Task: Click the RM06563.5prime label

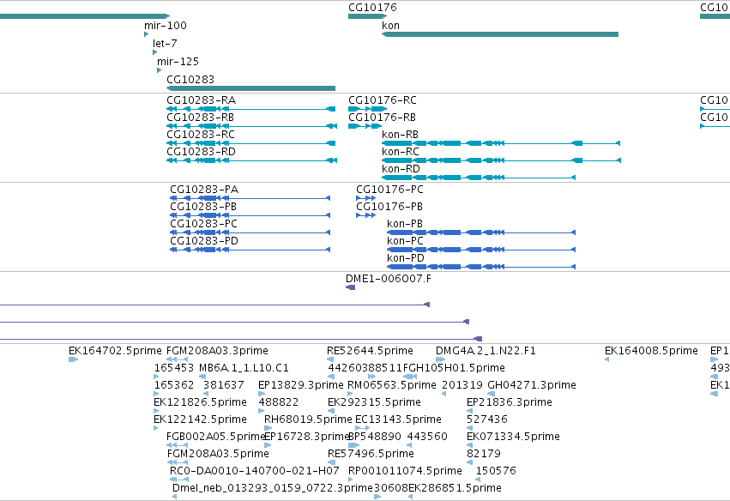Action: pyautogui.click(x=392, y=385)
